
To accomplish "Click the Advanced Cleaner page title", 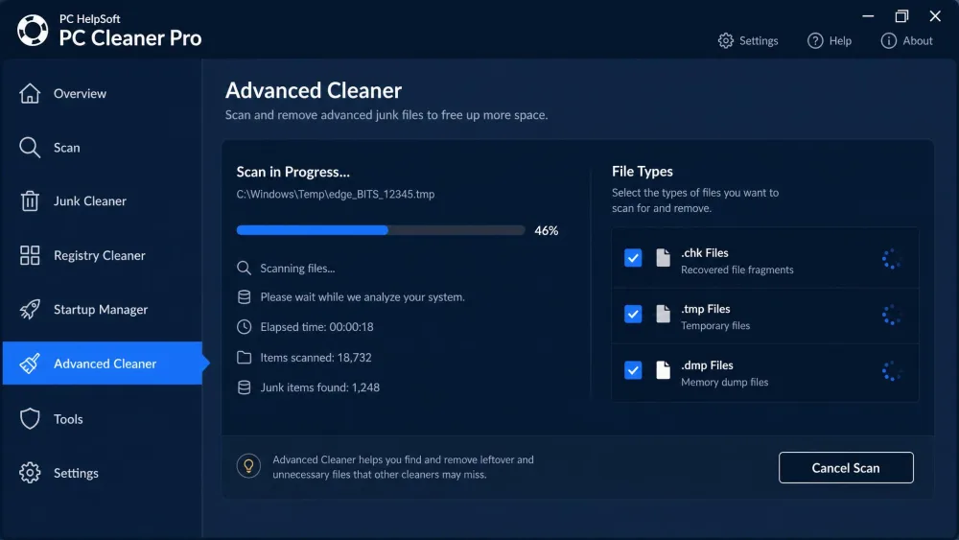I will 314,90.
